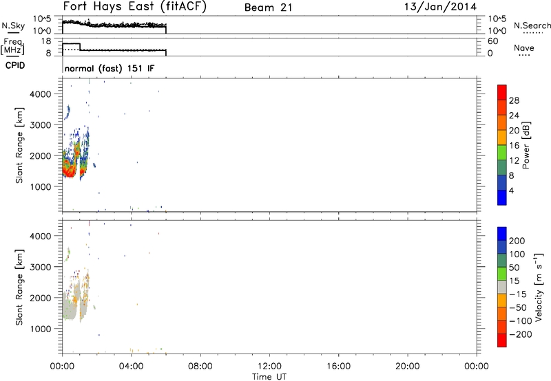Pick the red bottom velocity colorbar segment
This screenshot has width=551, height=381.
(502, 340)
